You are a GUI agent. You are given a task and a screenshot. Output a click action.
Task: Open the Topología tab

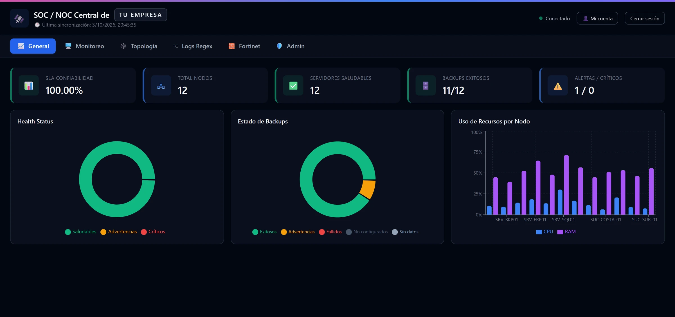tap(139, 46)
